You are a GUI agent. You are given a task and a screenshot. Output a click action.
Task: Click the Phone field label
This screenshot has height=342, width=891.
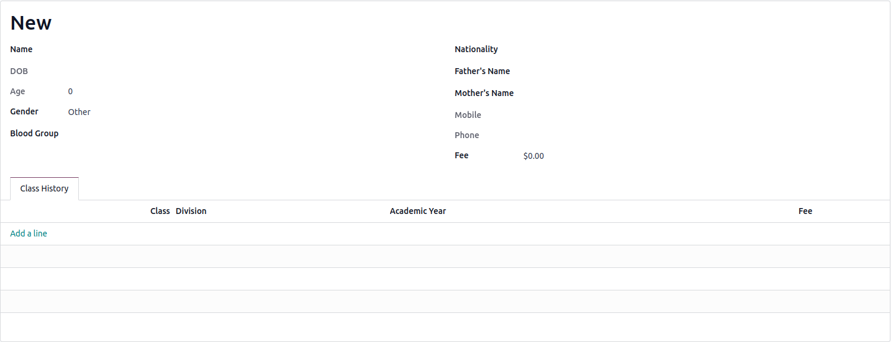pyautogui.click(x=467, y=135)
